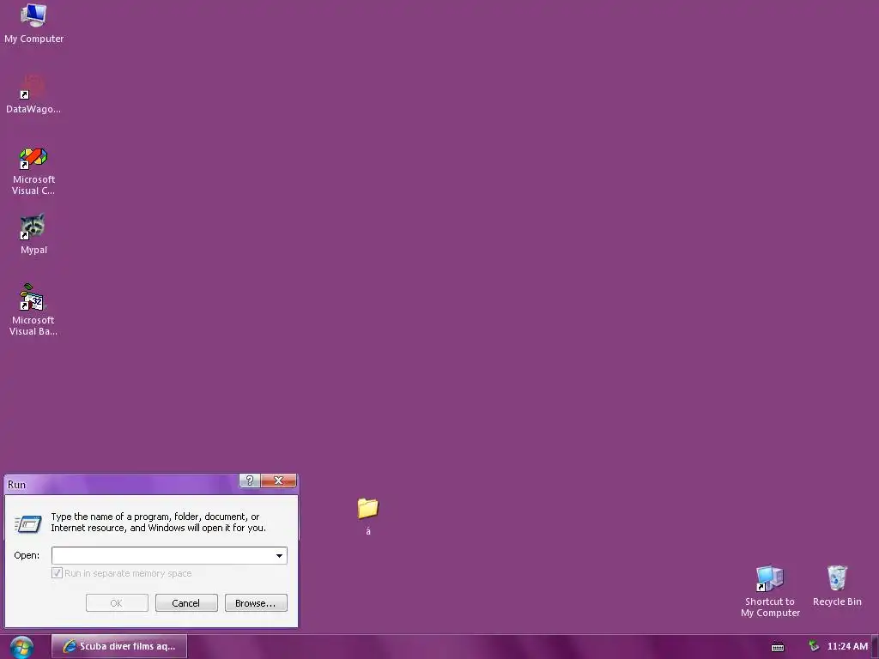Select the folder named á on desktop
The image size is (879, 659).
point(367,516)
